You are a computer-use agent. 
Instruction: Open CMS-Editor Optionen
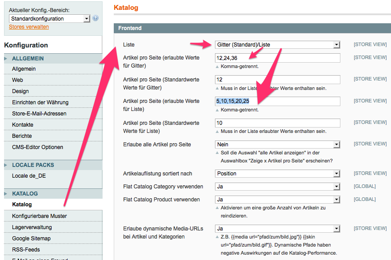tap(38, 147)
